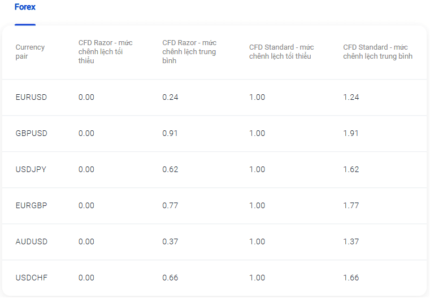The height and width of the screenshot is (299, 430).
Task: Click the CFD Razor minimum spread header
Action: point(105,51)
